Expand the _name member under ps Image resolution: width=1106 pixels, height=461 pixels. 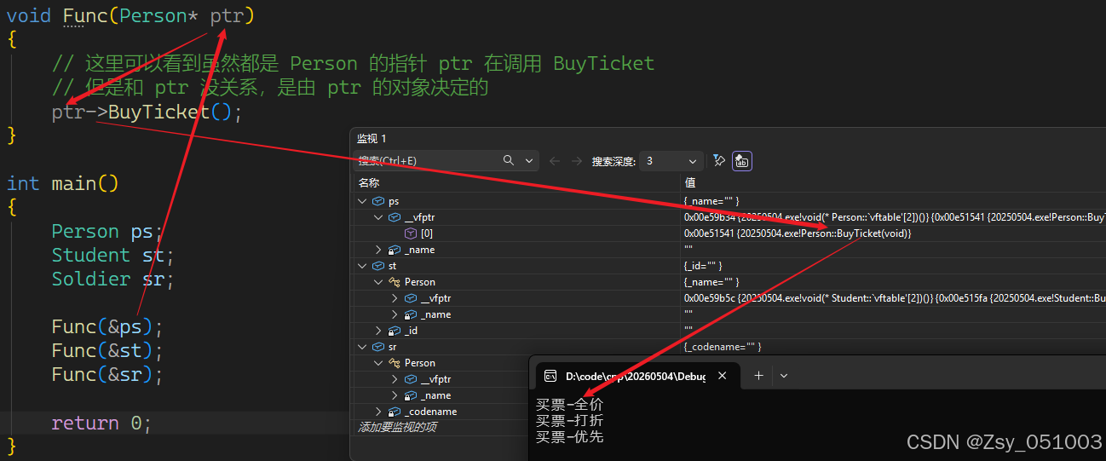click(379, 250)
